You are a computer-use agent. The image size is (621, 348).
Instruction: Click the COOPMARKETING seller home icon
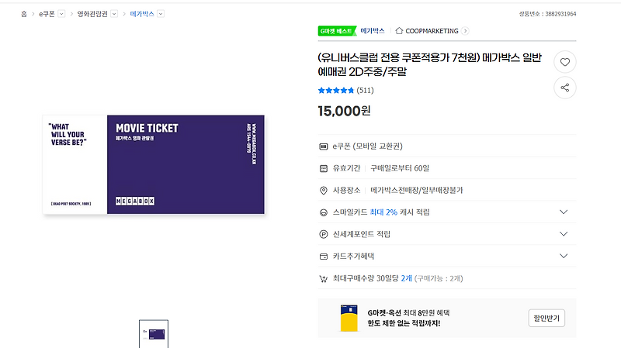tap(399, 31)
